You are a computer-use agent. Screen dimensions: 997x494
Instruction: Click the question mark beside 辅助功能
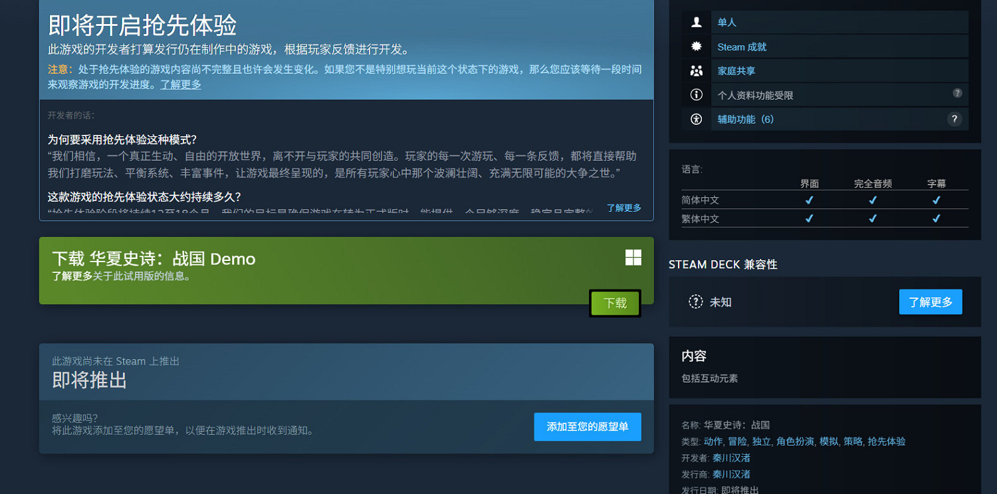[954, 120]
